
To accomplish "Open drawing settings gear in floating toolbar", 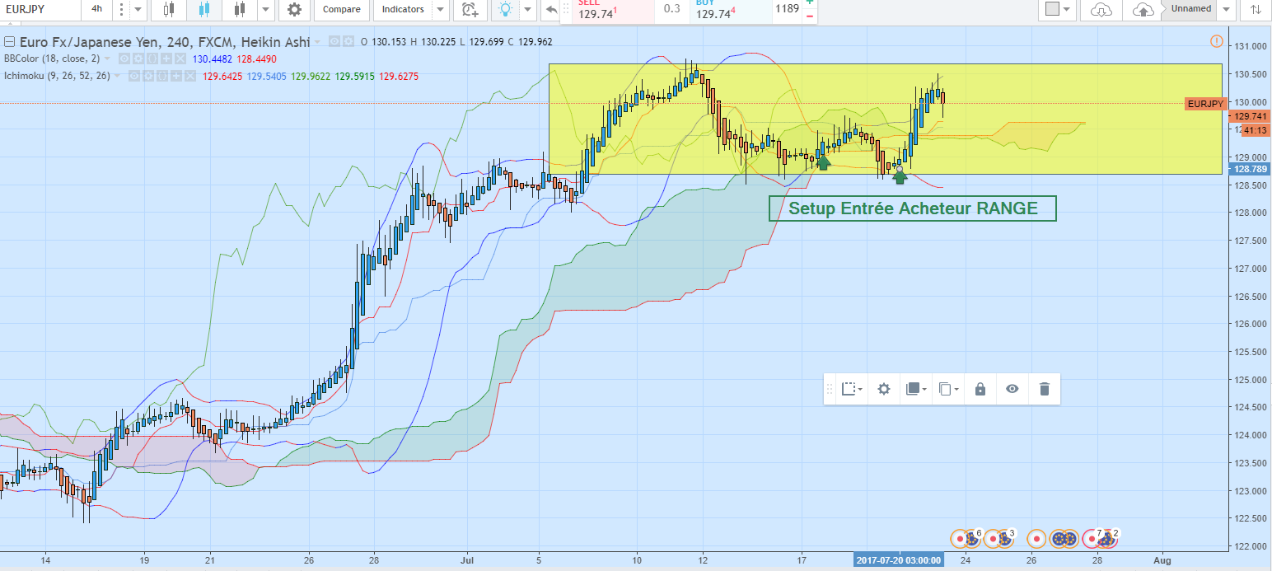I will point(884,389).
